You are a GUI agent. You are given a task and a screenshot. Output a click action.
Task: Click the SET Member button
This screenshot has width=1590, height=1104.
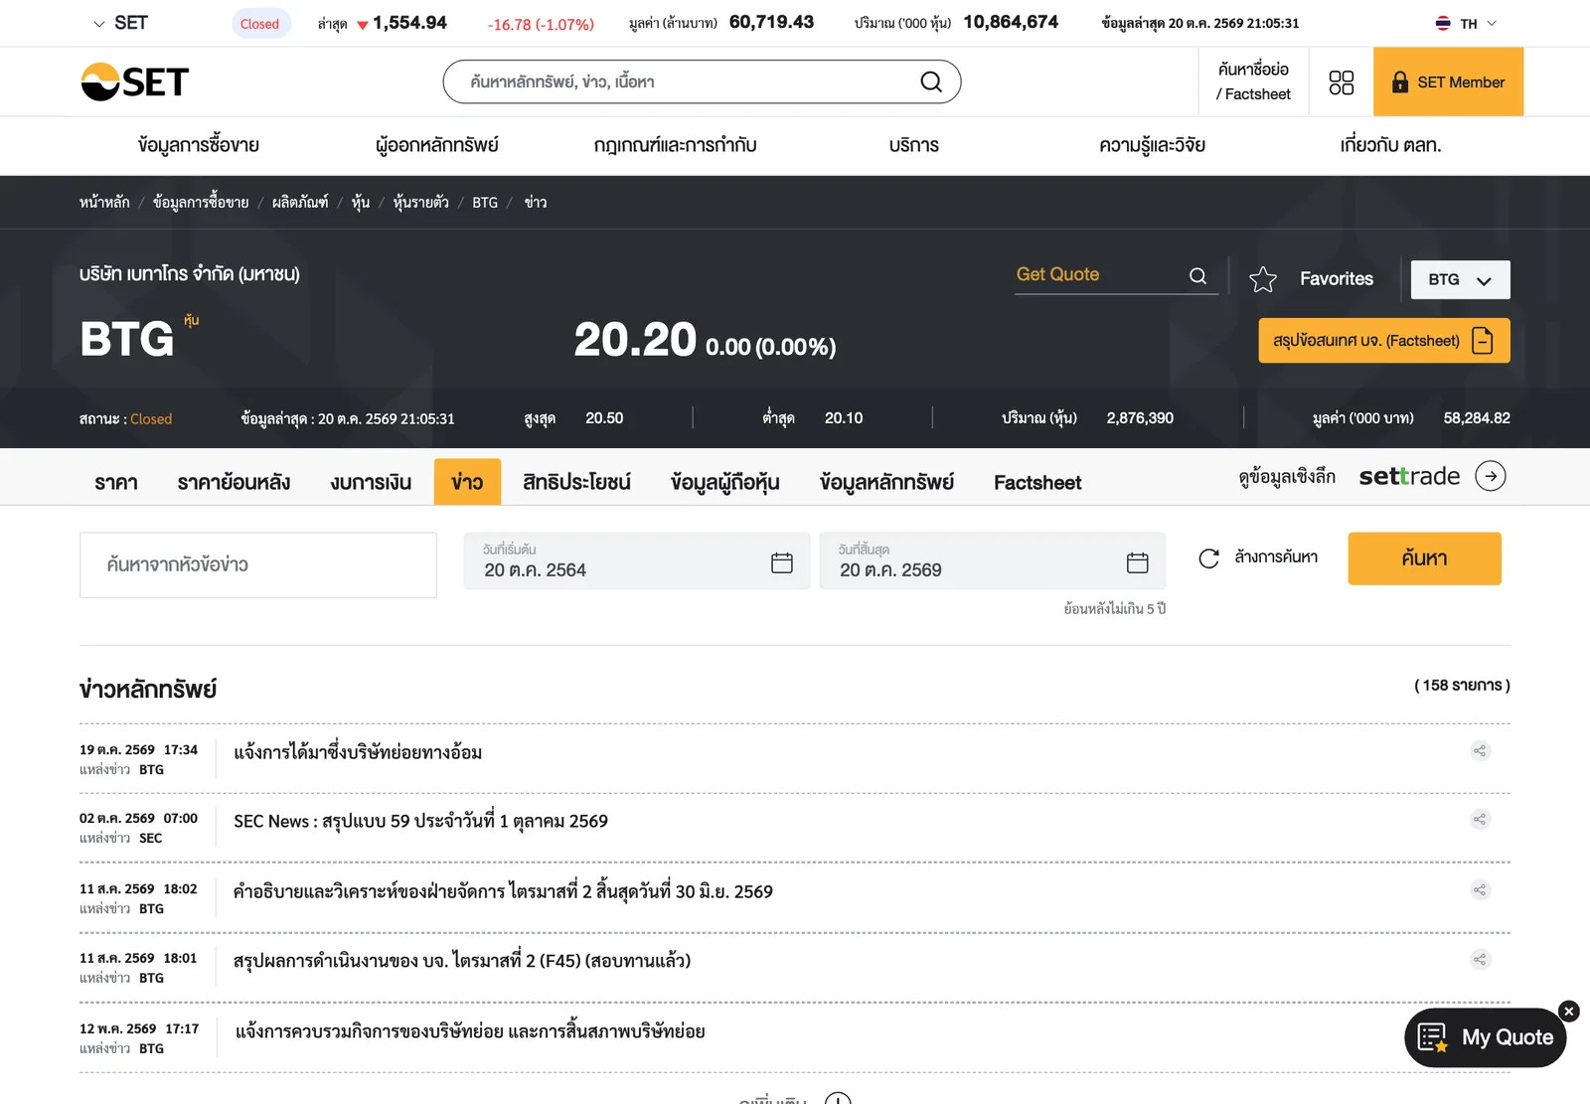coord(1448,82)
